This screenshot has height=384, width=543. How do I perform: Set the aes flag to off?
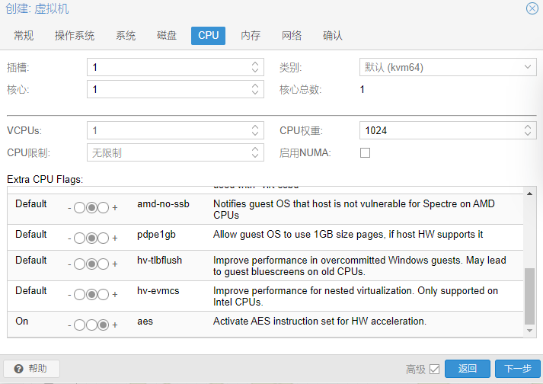coord(80,325)
